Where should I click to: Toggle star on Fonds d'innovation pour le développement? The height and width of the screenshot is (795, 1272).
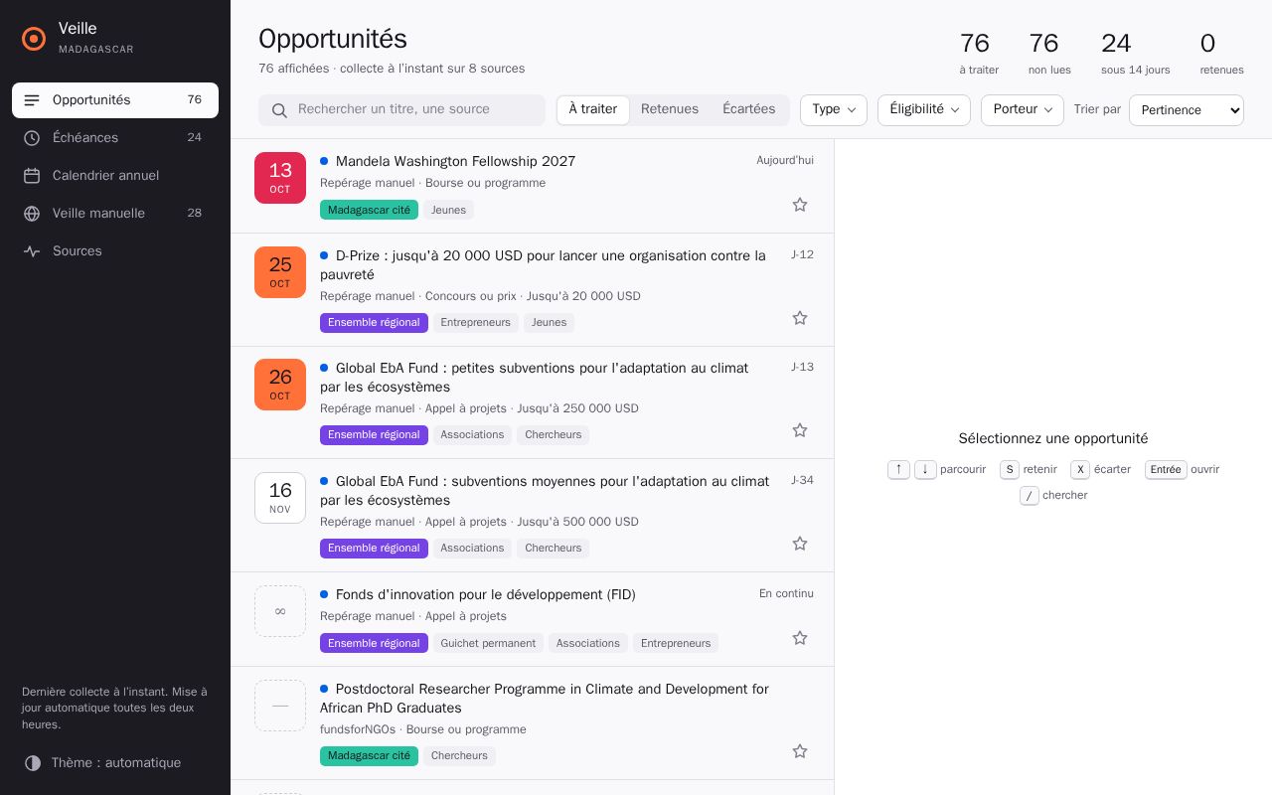[x=800, y=638]
